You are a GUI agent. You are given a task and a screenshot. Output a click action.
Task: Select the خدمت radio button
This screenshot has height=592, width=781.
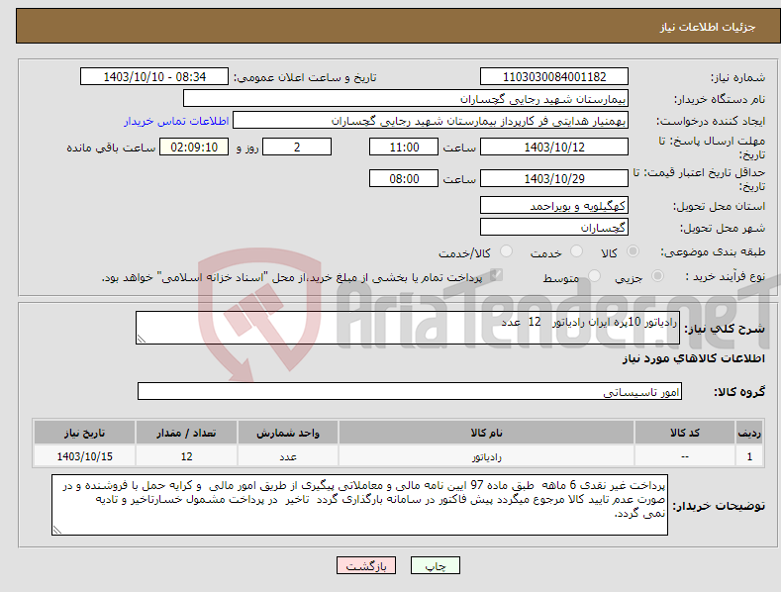pos(576,251)
